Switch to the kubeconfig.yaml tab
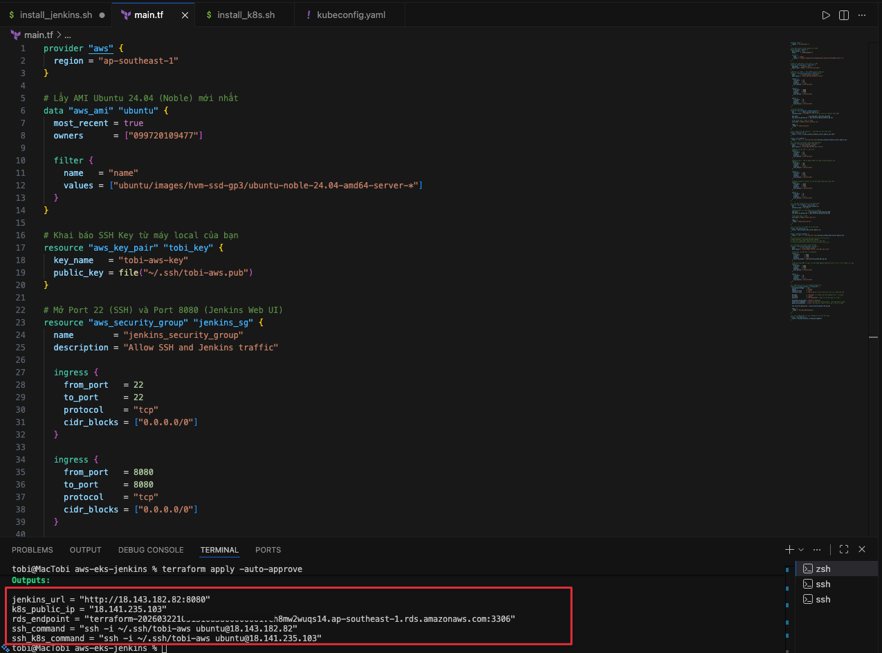Viewport: 882px width, 653px height. click(351, 15)
